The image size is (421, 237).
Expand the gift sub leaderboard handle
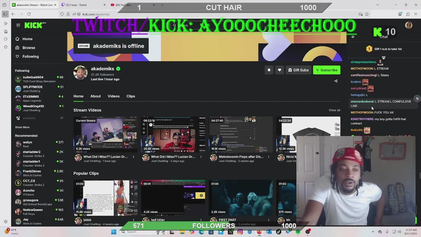384,58
